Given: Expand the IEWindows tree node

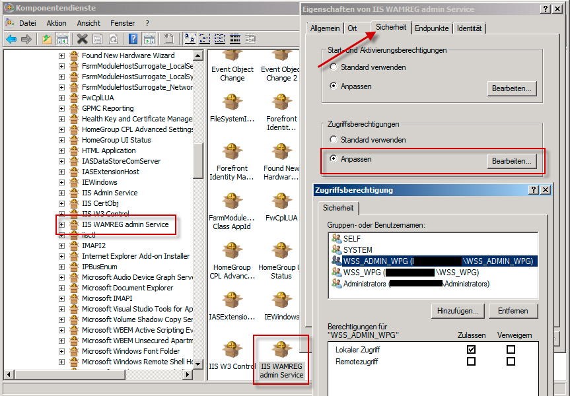Looking at the screenshot, I should coord(62,182).
